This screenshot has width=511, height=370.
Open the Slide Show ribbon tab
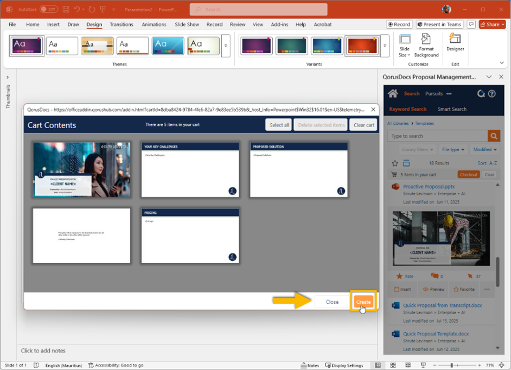click(x=187, y=24)
